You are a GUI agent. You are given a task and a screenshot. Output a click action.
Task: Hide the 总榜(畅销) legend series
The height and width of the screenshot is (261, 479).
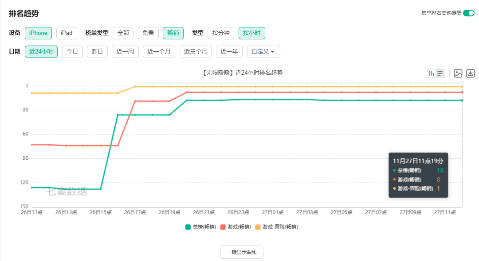coord(201,226)
